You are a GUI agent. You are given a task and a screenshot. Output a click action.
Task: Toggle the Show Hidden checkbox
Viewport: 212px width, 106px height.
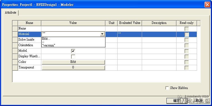[x=167, y=88]
